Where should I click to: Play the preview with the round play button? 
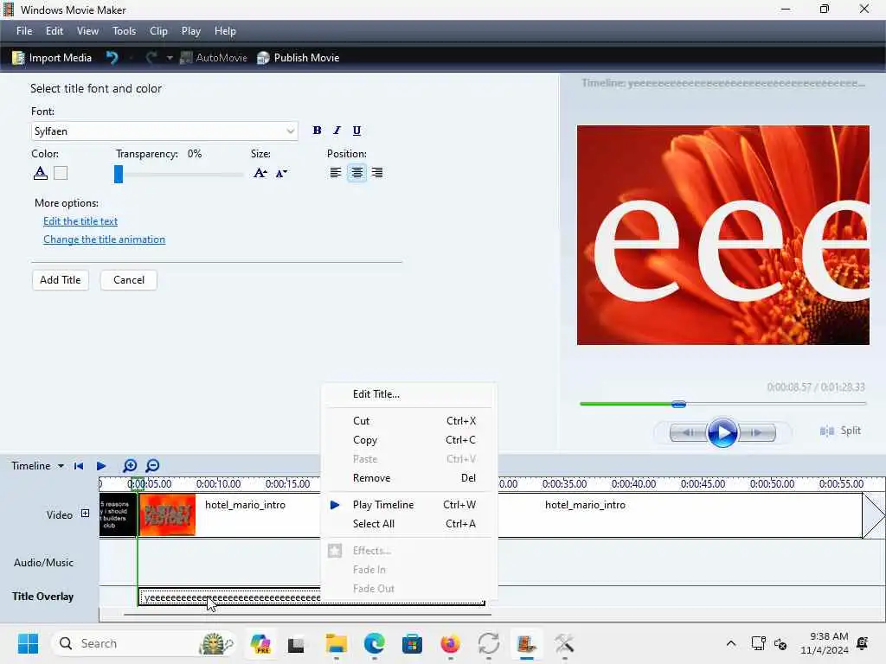coord(722,432)
